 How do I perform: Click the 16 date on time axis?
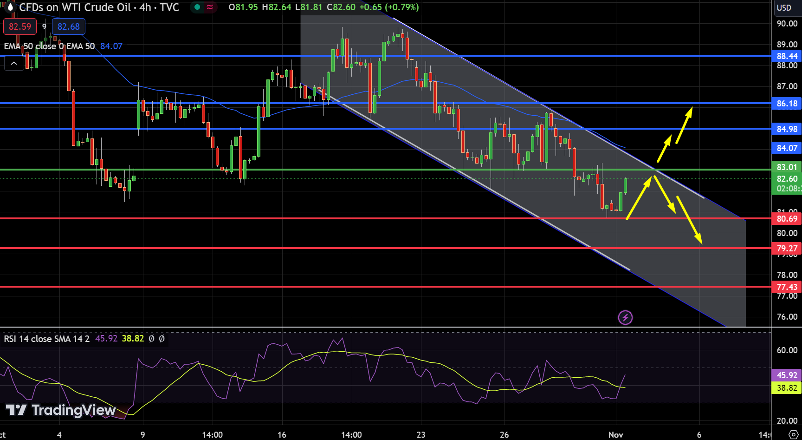coord(282,435)
